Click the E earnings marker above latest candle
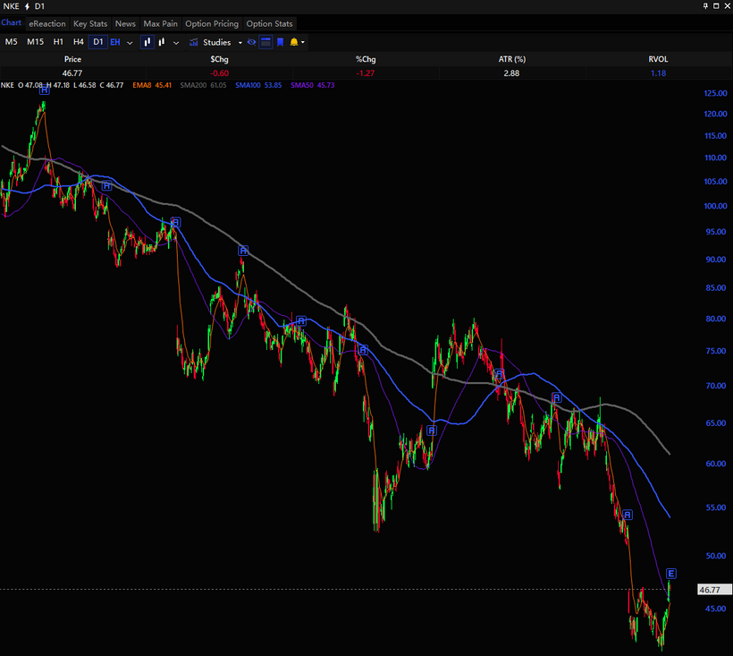The width and height of the screenshot is (733, 656). click(670, 573)
